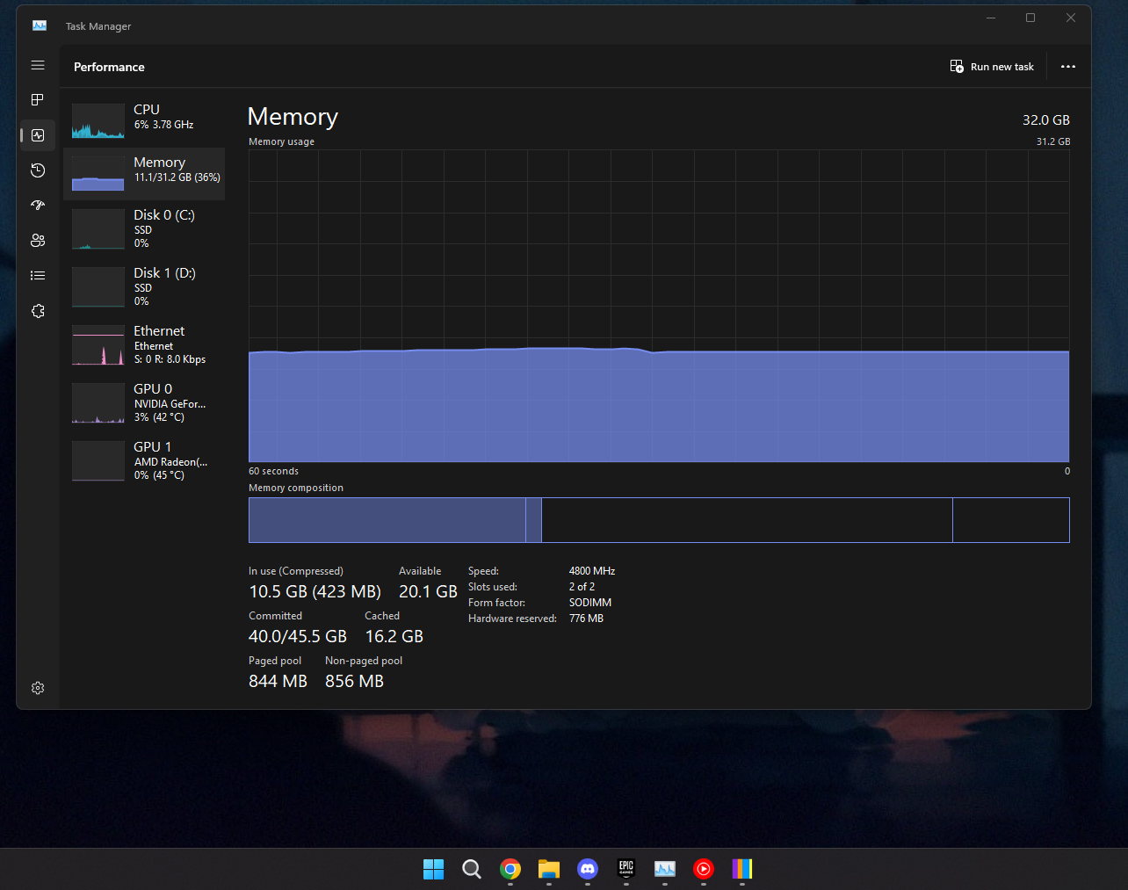Select Disk 1 (D:) performance item
Screen dimensions: 1128x890
tap(144, 287)
